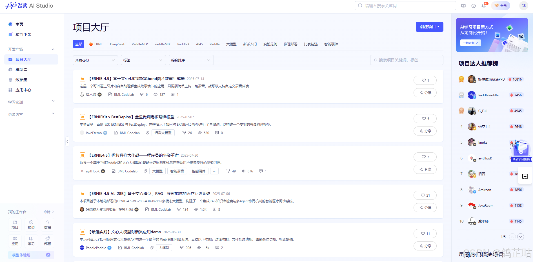Select the PaddleNLP category tab
Screen dimensions: 533x262
[140, 44]
